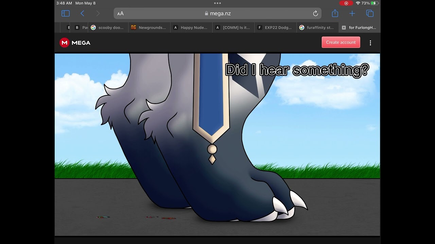
Task: Switch to the Pa... tab
Action: click(x=81, y=27)
